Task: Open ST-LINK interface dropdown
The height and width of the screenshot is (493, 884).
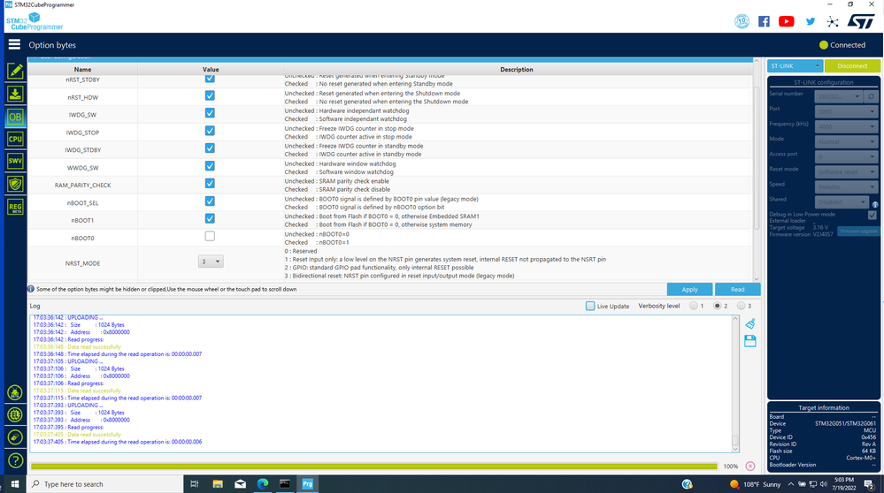Action: [795, 66]
